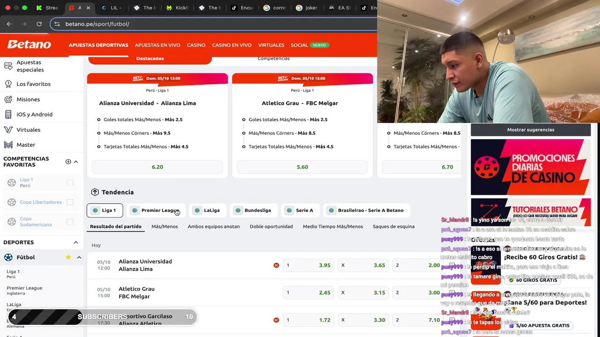Open Apuestas Deportivas menu

98,45
